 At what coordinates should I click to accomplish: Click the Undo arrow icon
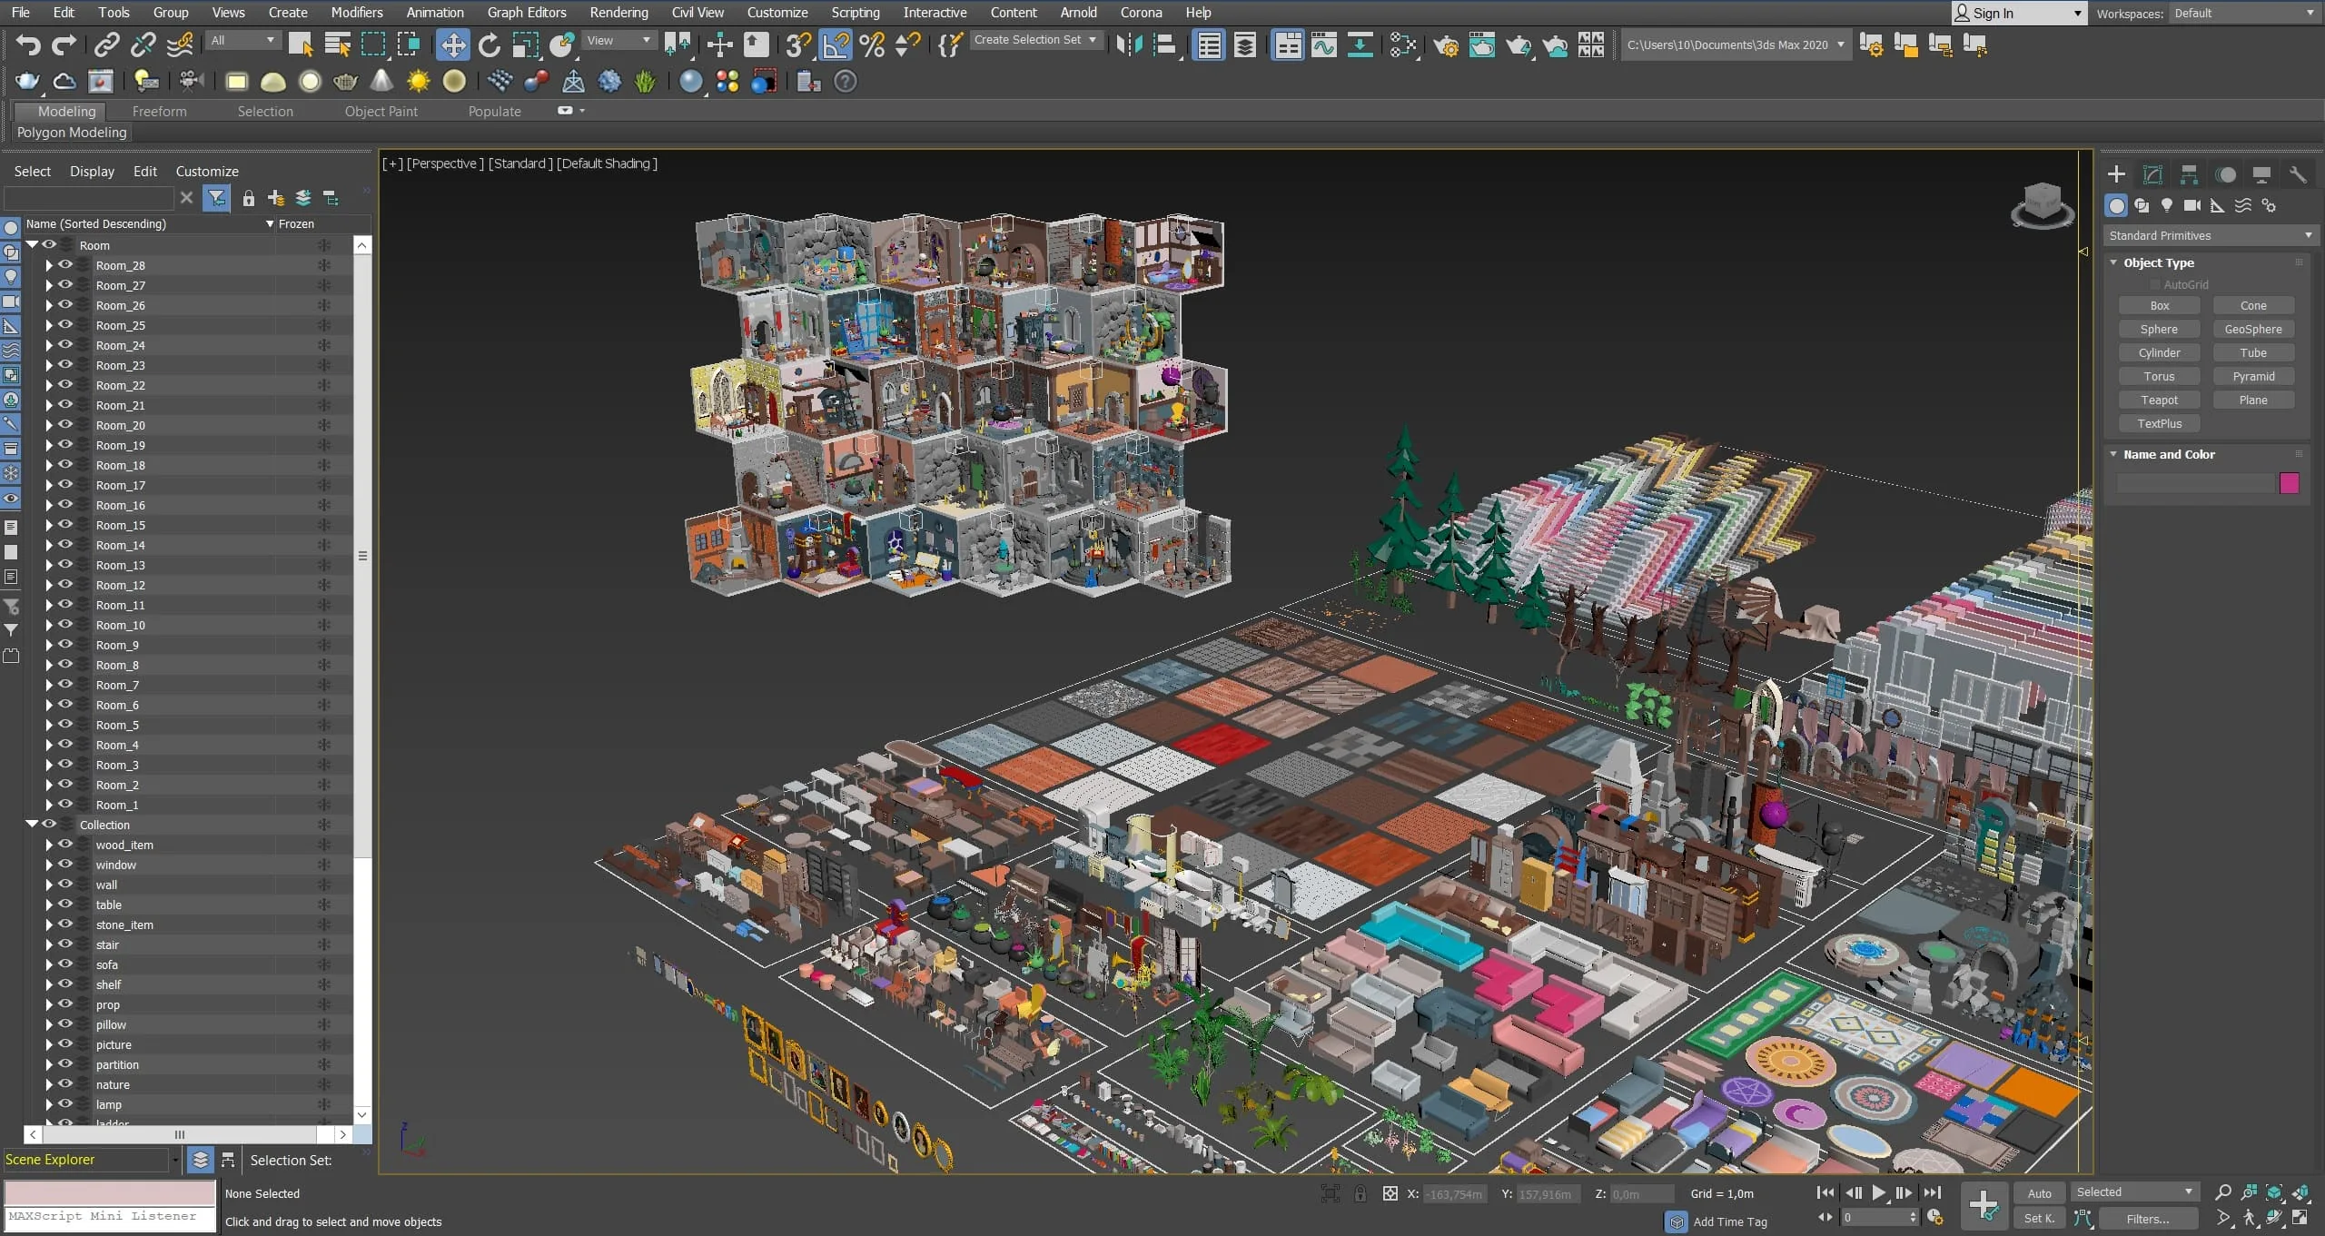[x=28, y=44]
